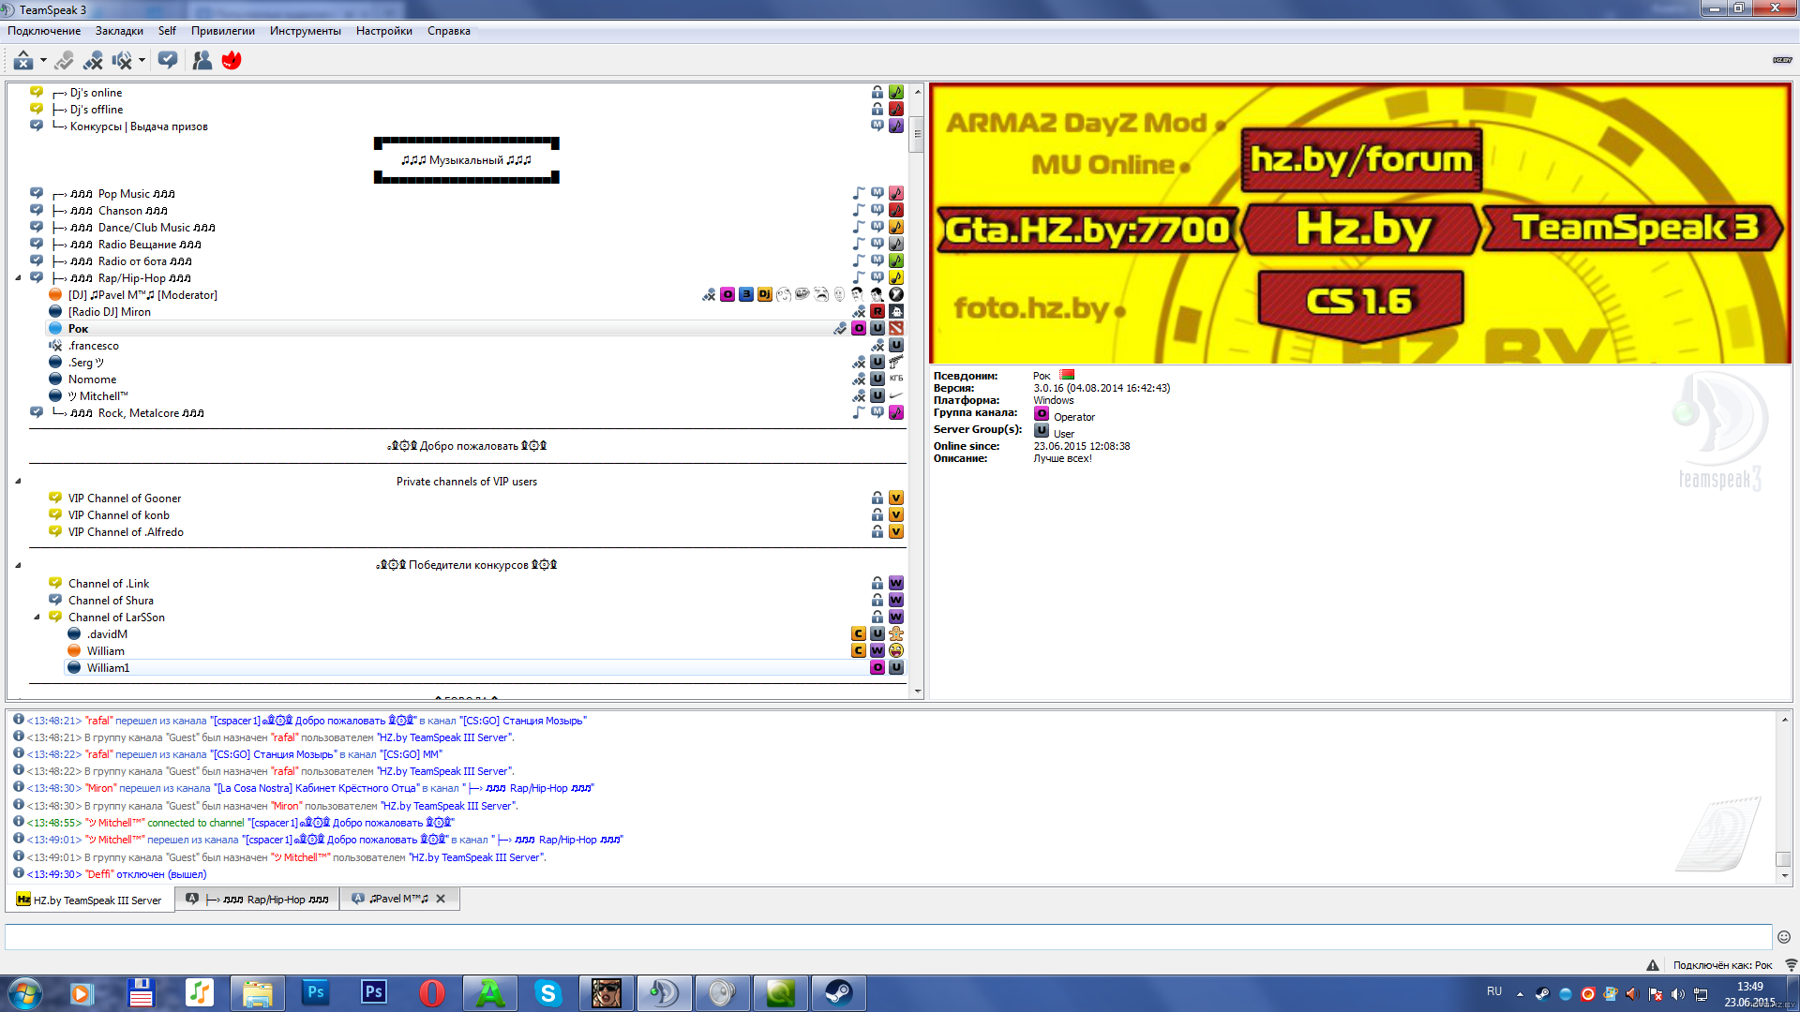Click the lock icon on Dj's online row
The image size is (1800, 1012).
coord(877,93)
